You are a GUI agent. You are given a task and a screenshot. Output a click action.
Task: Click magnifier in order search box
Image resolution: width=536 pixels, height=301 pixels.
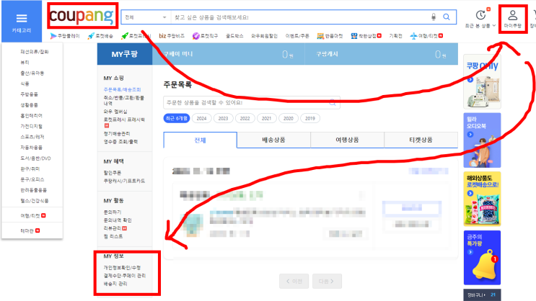333,102
